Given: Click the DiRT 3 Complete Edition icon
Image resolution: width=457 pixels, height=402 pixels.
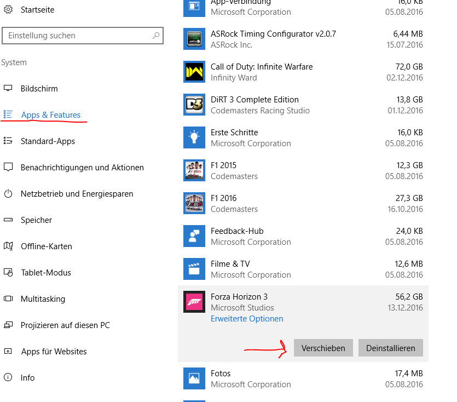Looking at the screenshot, I should [x=194, y=105].
